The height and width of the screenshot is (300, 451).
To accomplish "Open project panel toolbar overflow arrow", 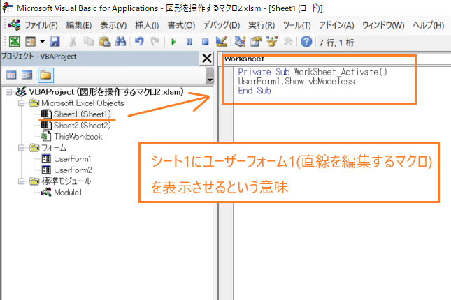I will tap(210, 76).
